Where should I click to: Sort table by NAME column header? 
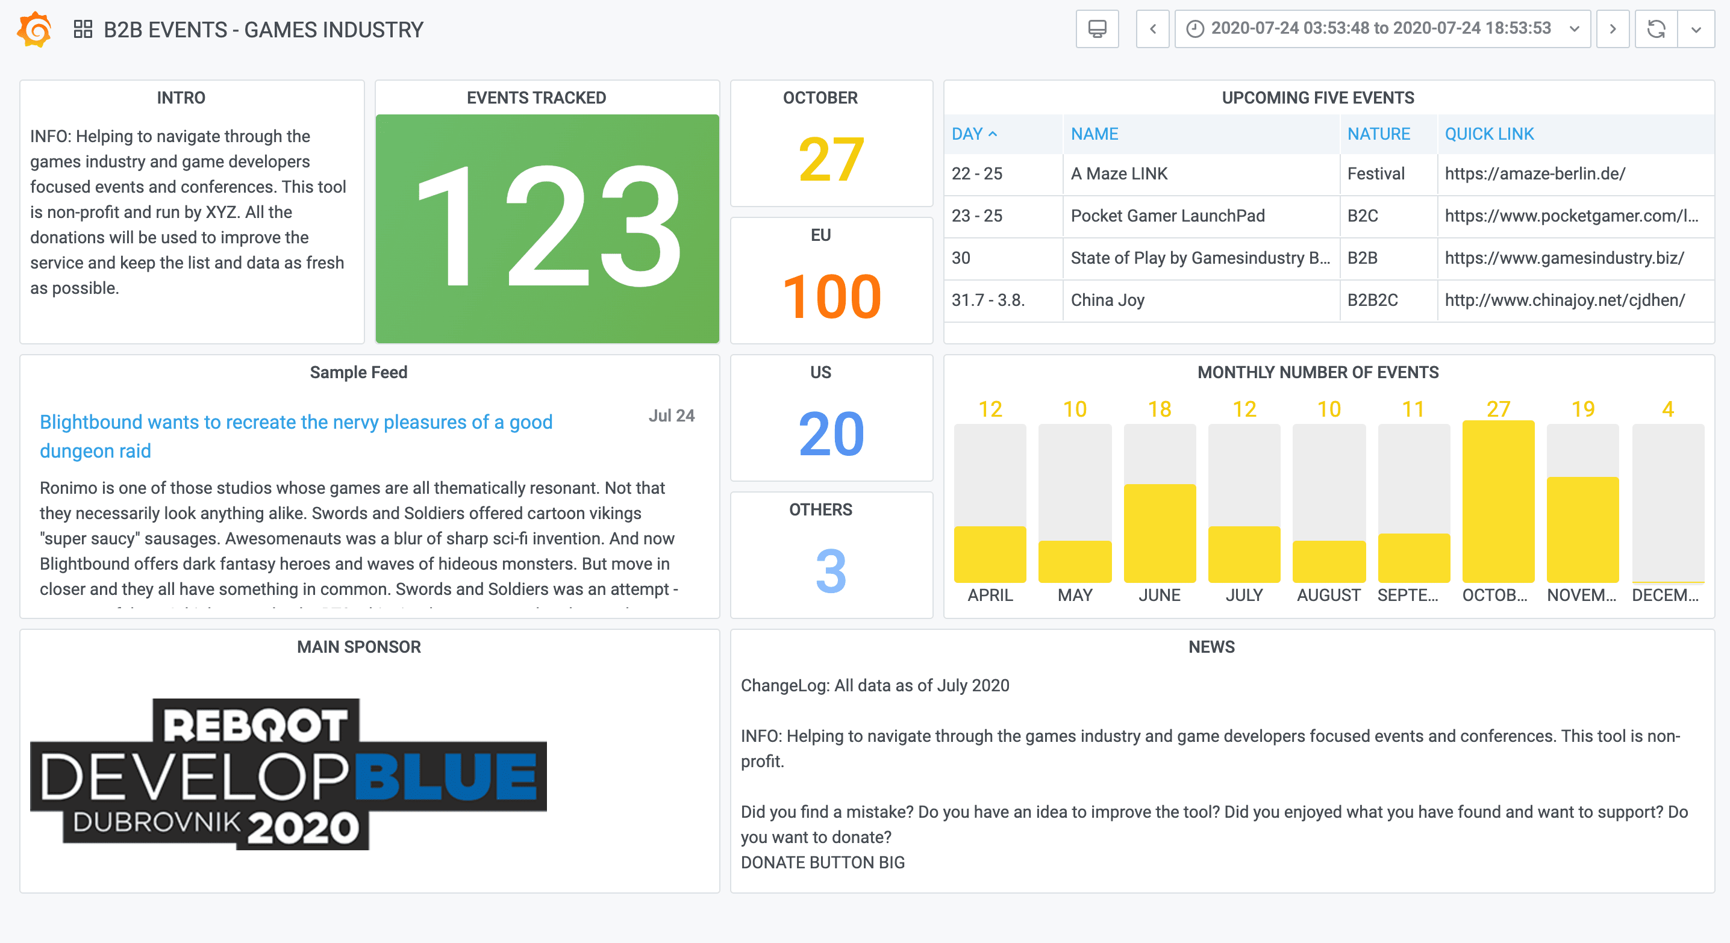(x=1094, y=134)
